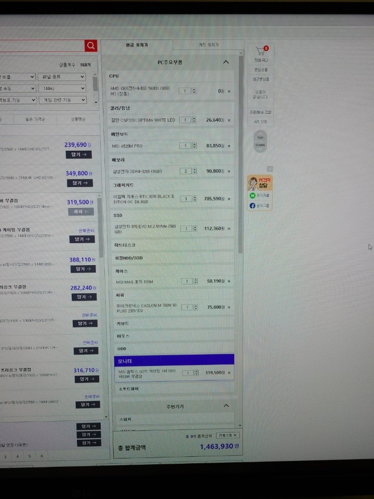Collapse the PC주요부품 section chevron
374x499 pixels.
226,62
